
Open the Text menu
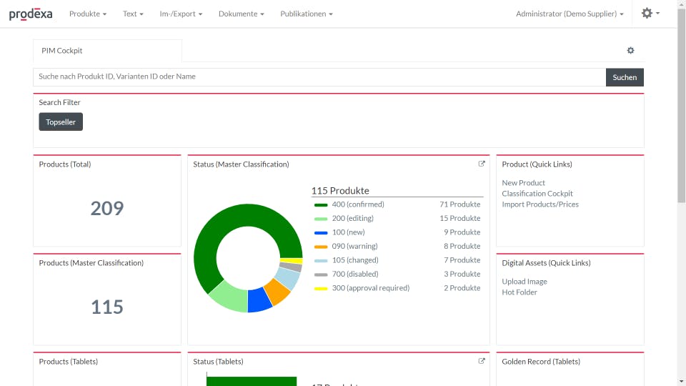click(133, 14)
